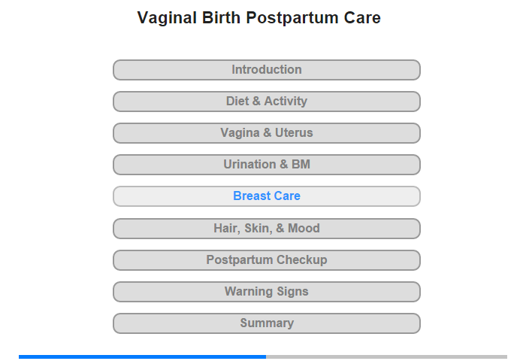View the Warning Signs section

tap(266, 292)
